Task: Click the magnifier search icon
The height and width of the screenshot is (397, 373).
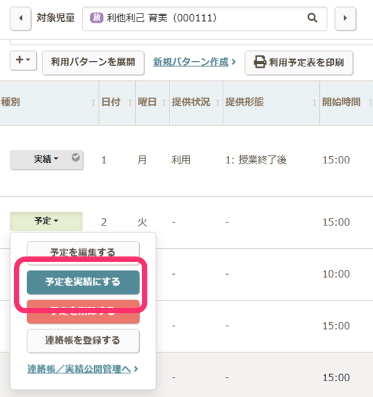Action: (x=313, y=18)
